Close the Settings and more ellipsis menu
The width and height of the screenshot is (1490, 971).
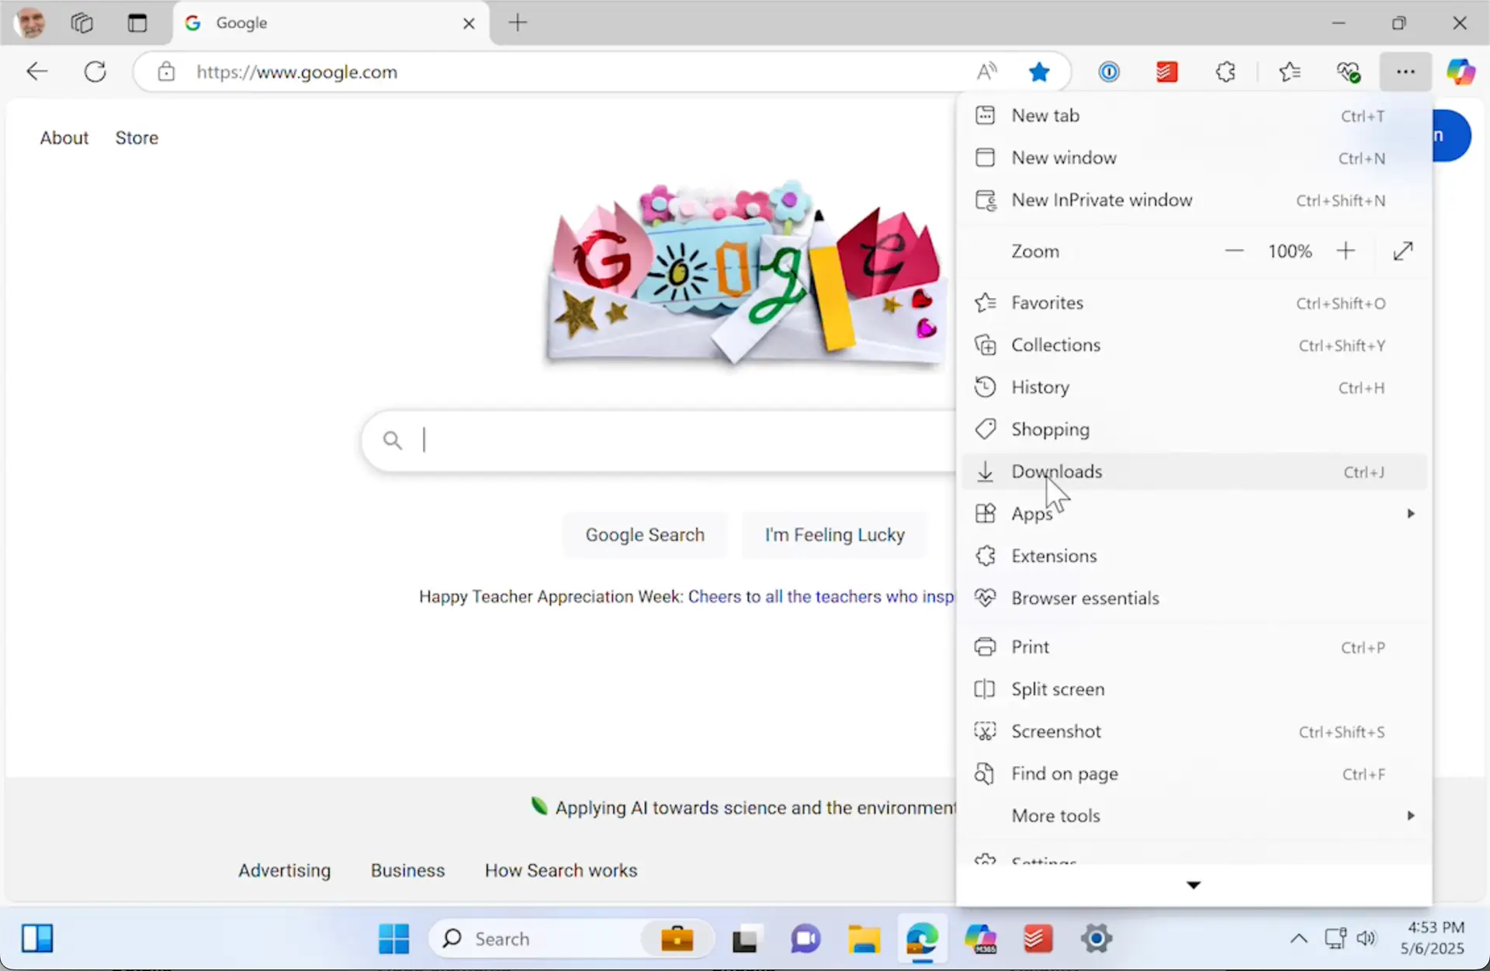coord(1405,72)
